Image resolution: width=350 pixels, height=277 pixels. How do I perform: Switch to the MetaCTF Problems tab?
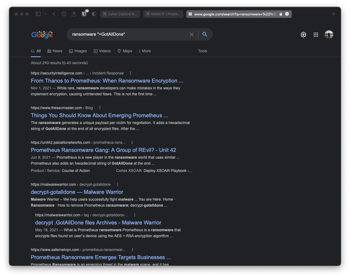pyautogui.click(x=163, y=14)
